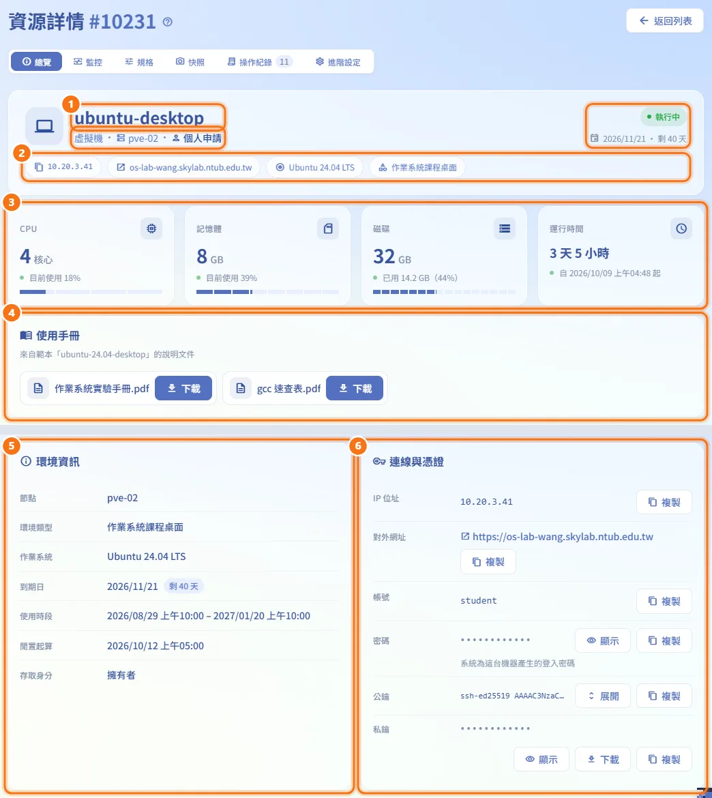This screenshot has width=712, height=798.
Task: Click the calendar icon beside 2026/11/21 in header
Action: 594,138
